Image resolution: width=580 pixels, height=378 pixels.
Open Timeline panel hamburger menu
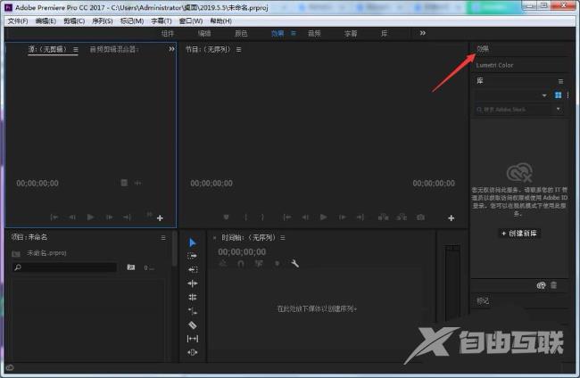(x=283, y=238)
